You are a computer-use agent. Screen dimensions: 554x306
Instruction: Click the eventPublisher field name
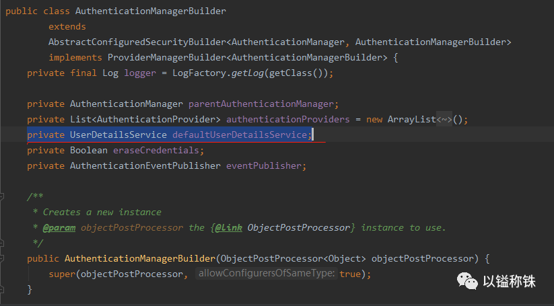[264, 166]
